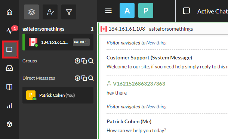
Task: Click 'How can we help you today?' message
Action: coord(136,130)
